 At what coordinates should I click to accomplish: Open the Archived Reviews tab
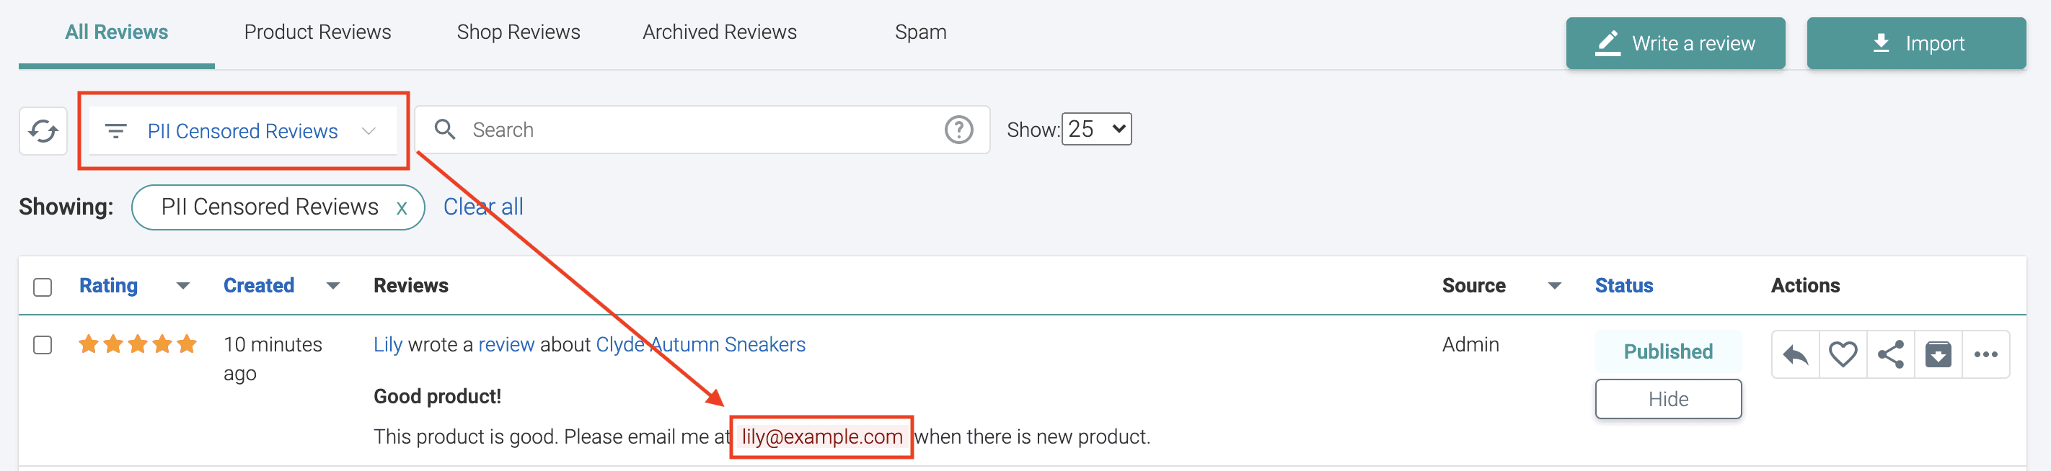[x=719, y=32]
